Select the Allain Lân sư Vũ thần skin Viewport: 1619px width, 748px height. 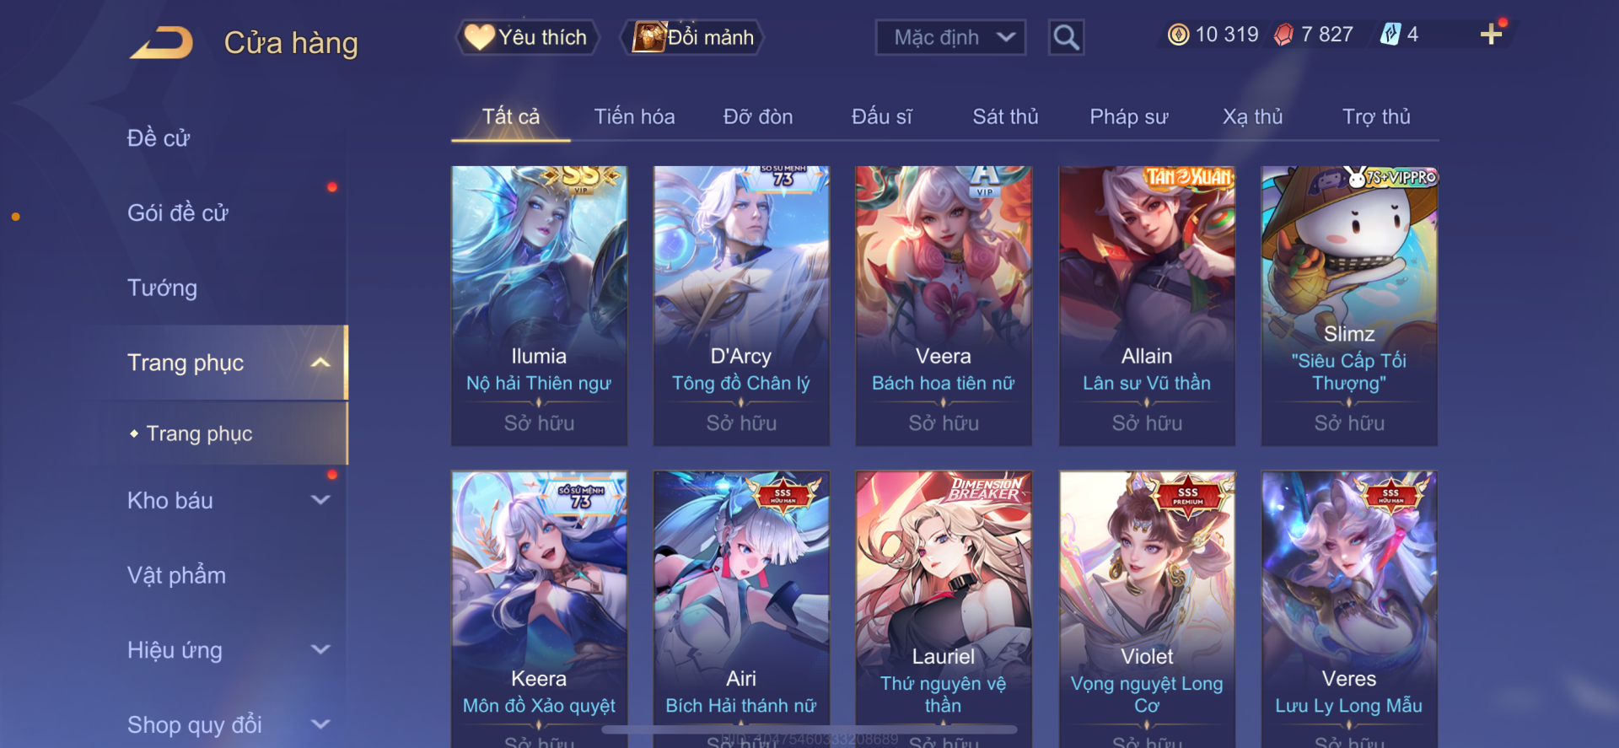1147,305
